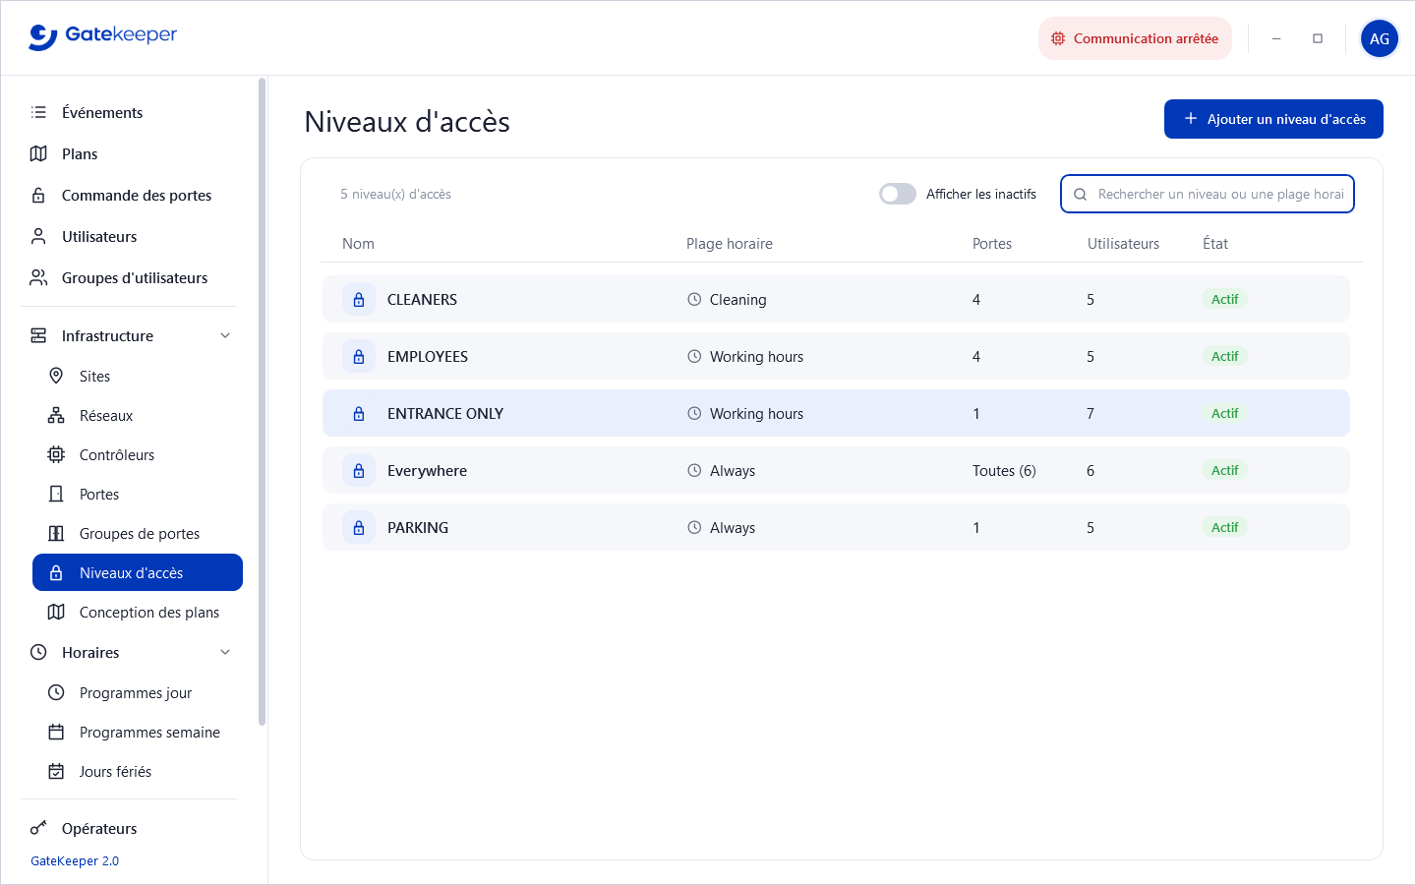This screenshot has height=885, width=1416.
Task: Collapse the Horaires section chevron
Action: coord(225,652)
